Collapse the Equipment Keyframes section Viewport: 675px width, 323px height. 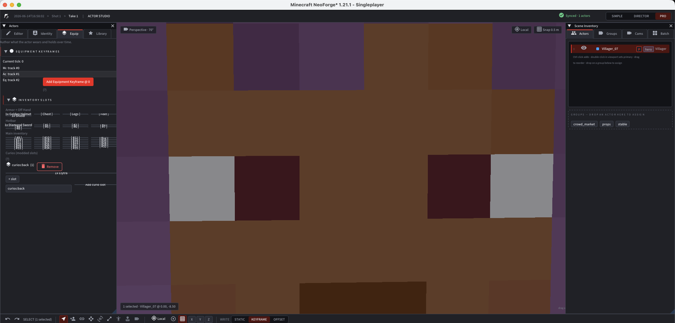6,51
